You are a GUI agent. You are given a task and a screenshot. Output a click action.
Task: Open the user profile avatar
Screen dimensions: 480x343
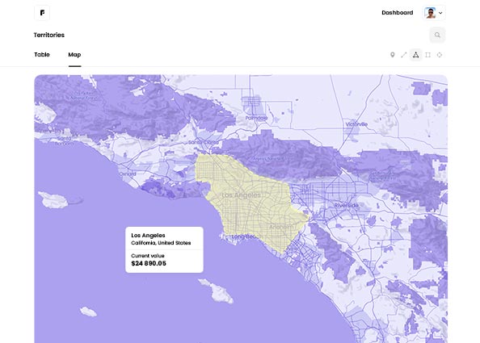[x=430, y=13]
